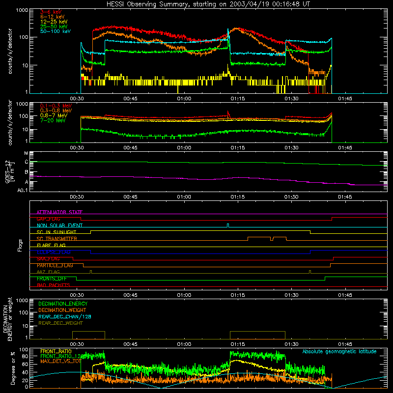393x393 pixels.
Task: Click the yellow FRONT_RATIO legend label
Action: (56, 351)
